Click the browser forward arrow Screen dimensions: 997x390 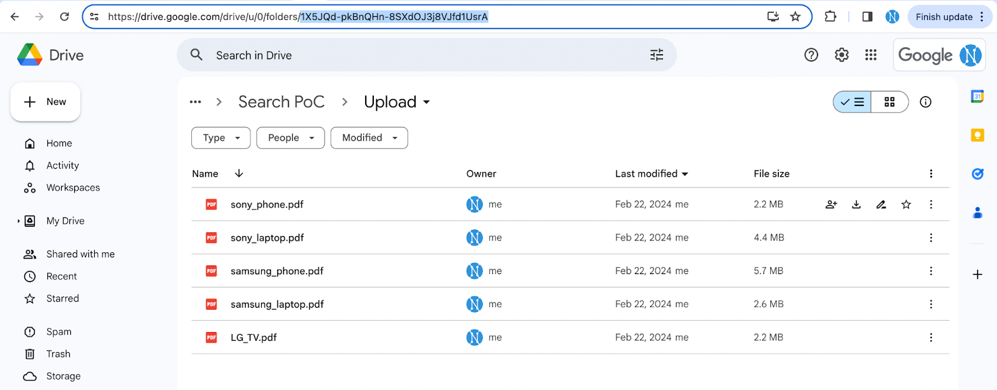[39, 17]
